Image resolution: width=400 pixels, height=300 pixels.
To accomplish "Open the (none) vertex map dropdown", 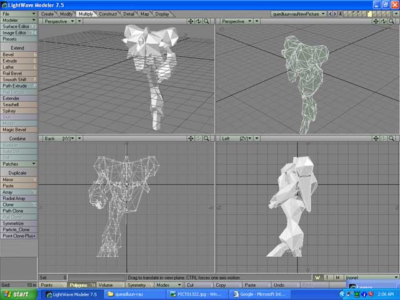I will coord(371,277).
